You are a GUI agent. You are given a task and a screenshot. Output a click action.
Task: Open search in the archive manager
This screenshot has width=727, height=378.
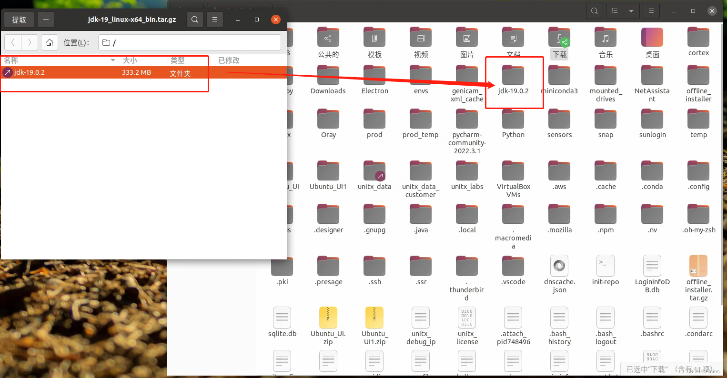(x=194, y=20)
